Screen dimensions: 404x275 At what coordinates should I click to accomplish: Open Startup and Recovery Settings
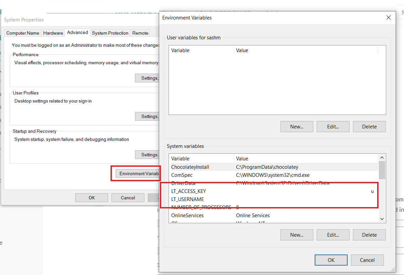click(x=148, y=155)
